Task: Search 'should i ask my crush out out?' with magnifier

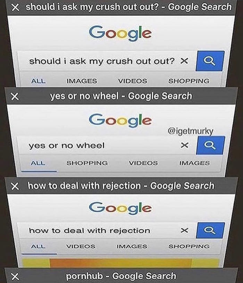Action: [210, 61]
